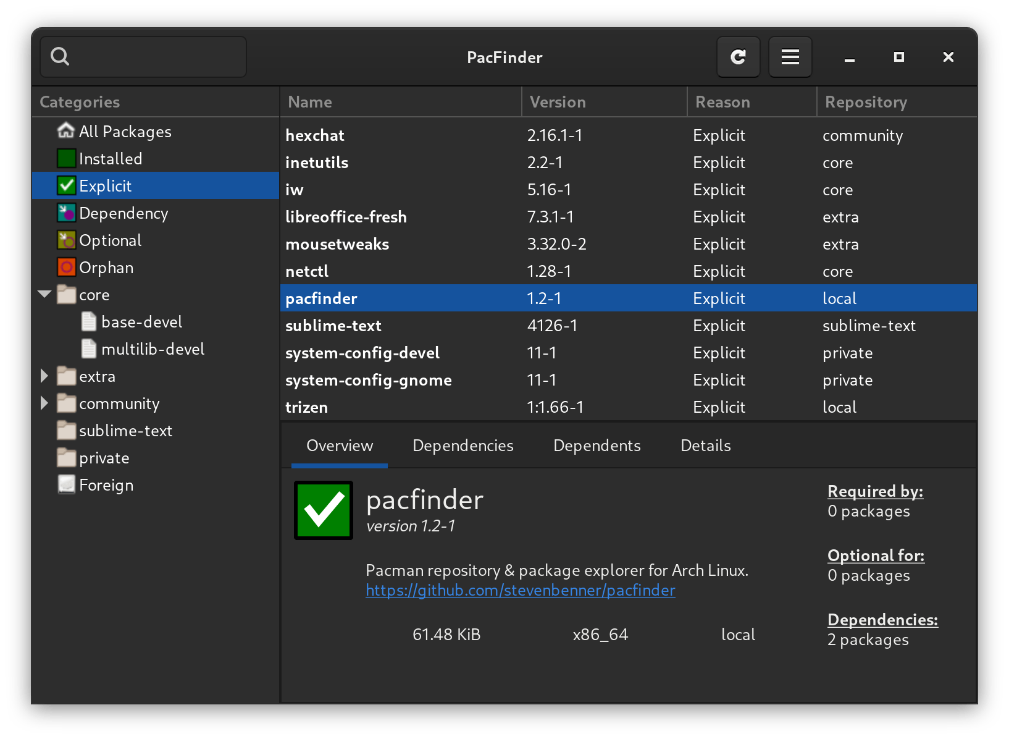Click into the package search field
The width and height of the screenshot is (1009, 739).
(154, 57)
